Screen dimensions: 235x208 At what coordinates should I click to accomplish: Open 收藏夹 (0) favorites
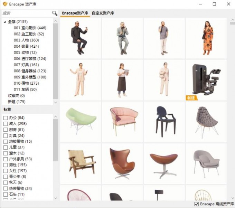[16, 95]
